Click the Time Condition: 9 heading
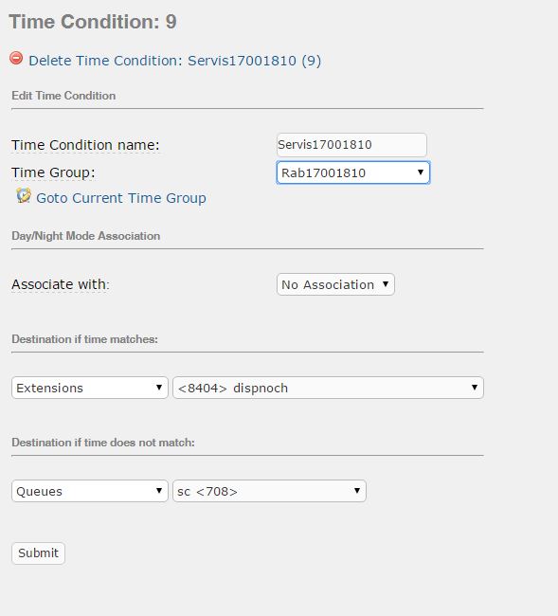Image resolution: width=558 pixels, height=616 pixels. (x=93, y=22)
